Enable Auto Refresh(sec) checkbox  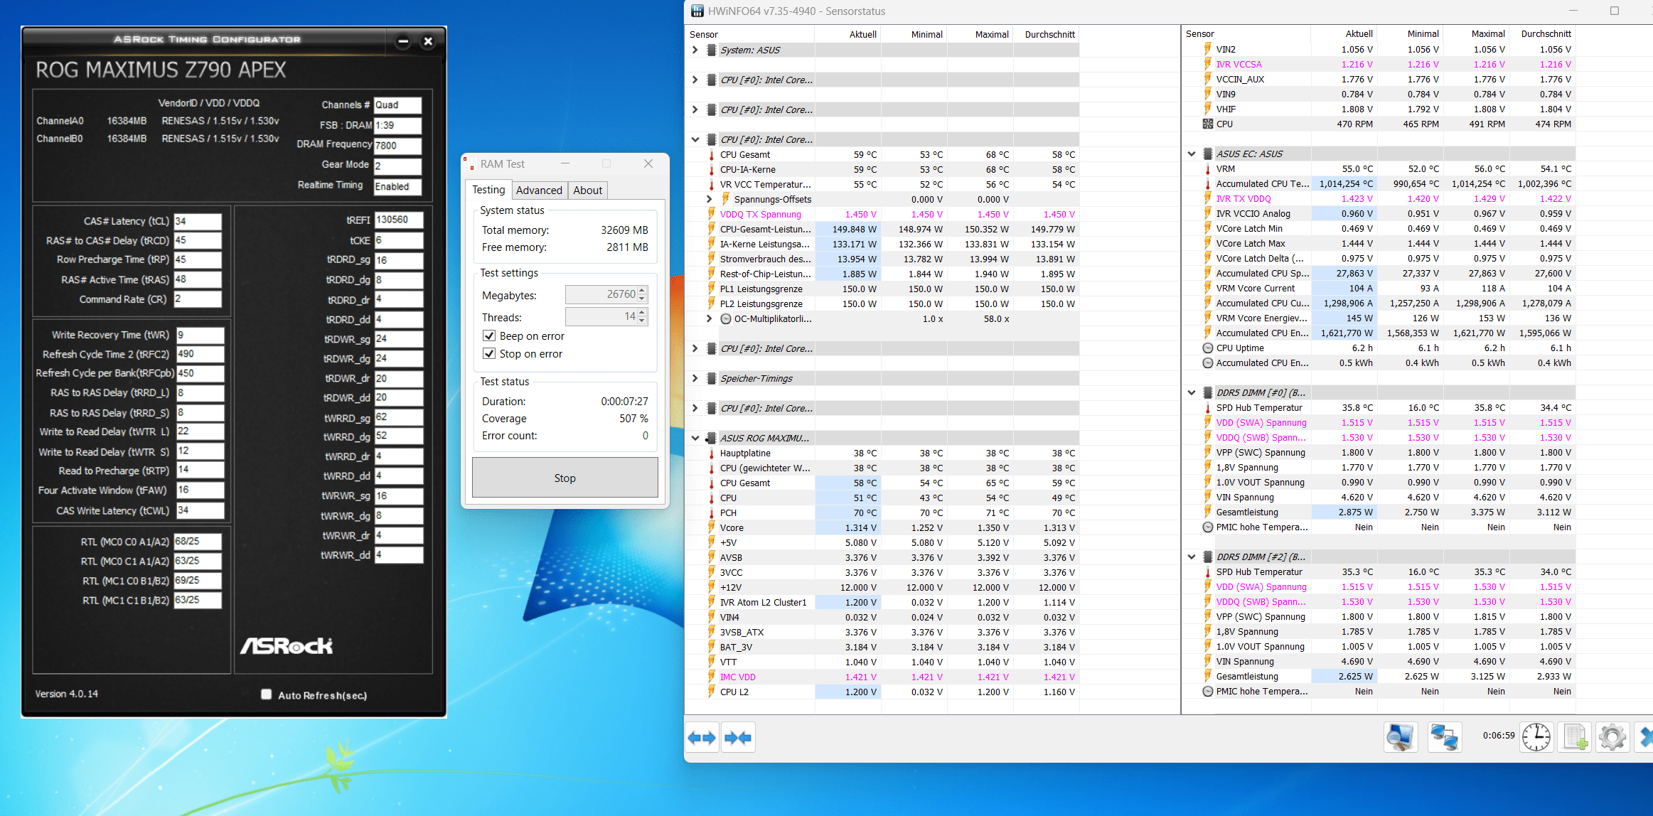(x=267, y=694)
